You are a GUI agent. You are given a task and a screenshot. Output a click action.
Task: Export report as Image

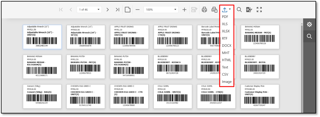point(227,82)
